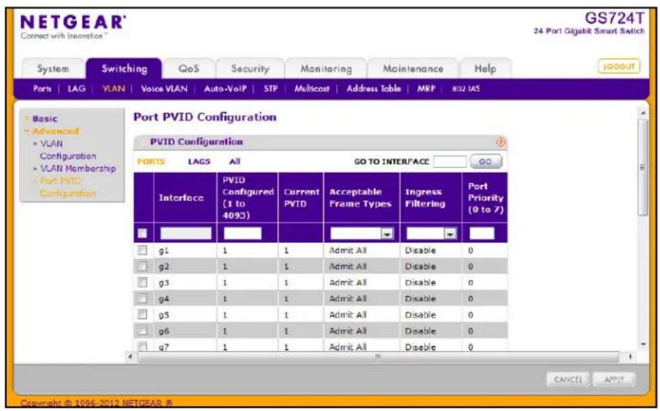Click the horizontal scroll right arrow
The height and width of the screenshot is (411, 660).
pos(630,356)
